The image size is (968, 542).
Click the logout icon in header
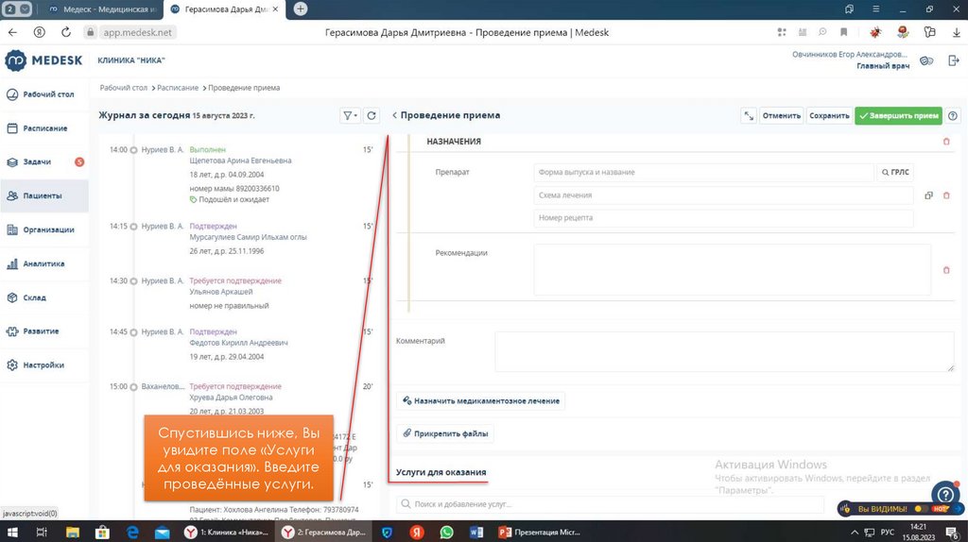tap(952, 60)
